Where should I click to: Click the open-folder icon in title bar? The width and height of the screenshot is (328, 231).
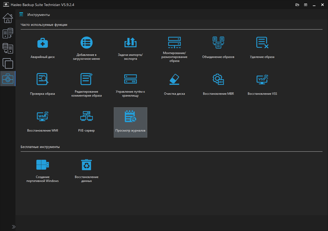297,5
